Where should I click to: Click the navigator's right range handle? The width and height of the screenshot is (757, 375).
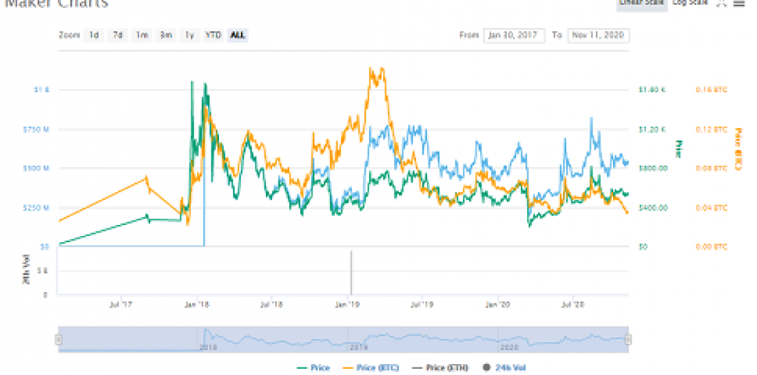(x=628, y=340)
